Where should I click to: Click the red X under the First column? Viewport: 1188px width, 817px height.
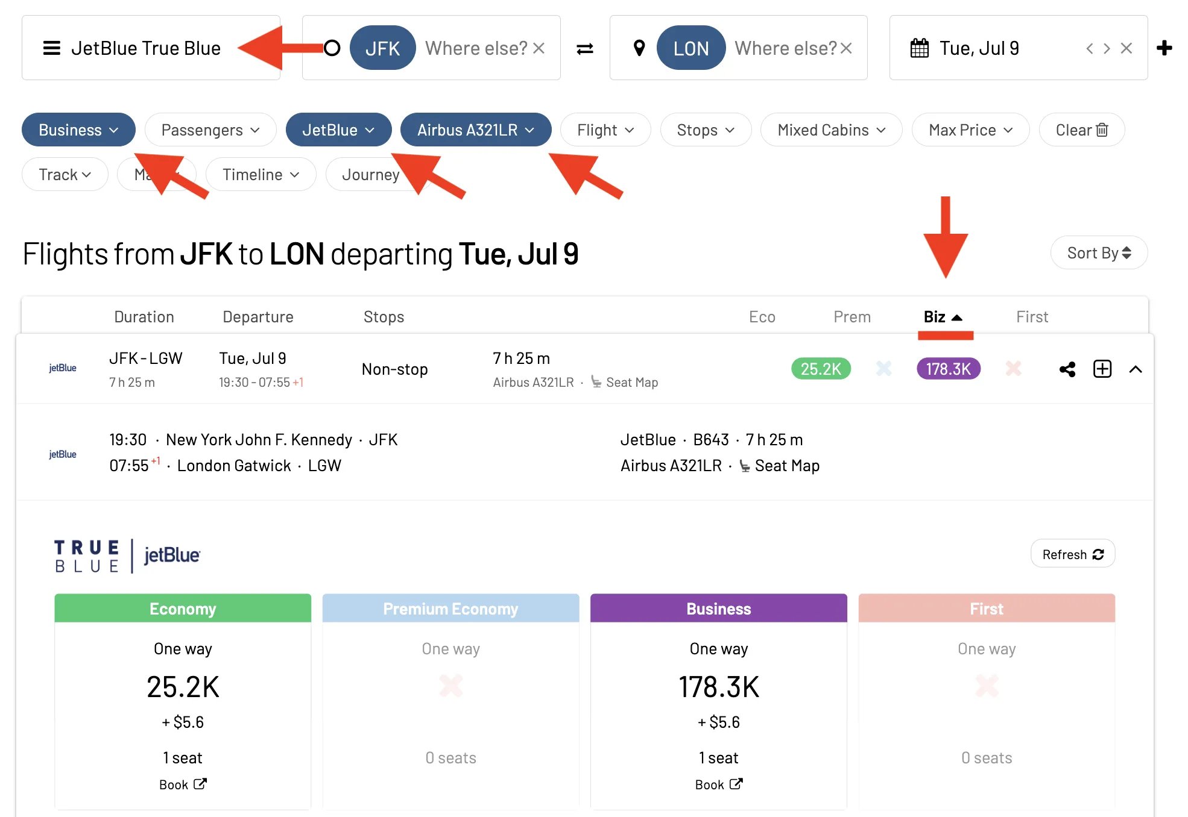1013,368
